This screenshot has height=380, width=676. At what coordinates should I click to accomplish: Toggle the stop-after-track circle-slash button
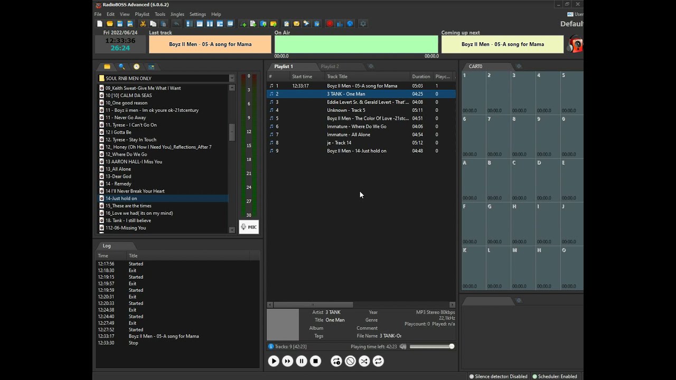coord(350,361)
